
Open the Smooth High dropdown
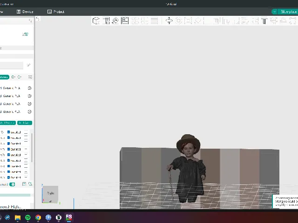[10, 207]
